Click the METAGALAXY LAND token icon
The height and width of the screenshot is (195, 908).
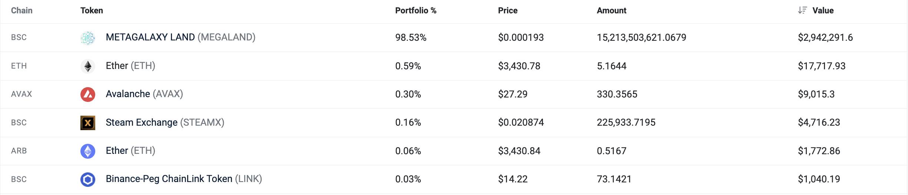88,37
